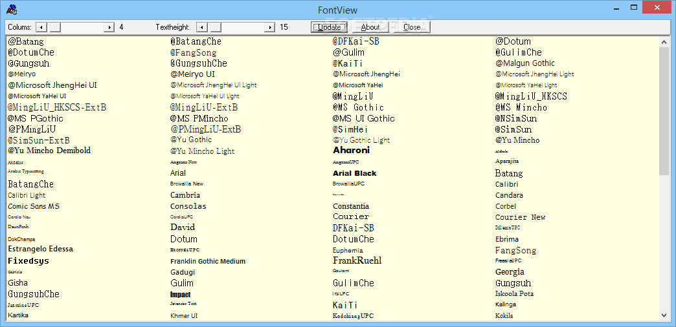Select the Kalinga font entry
Image resolution: width=676 pixels, height=327 pixels.
point(506,304)
